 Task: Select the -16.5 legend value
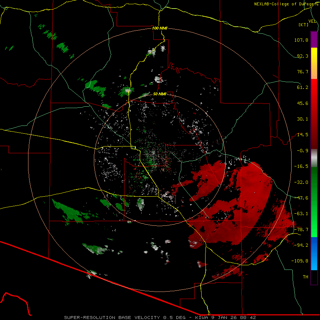coord(301,166)
